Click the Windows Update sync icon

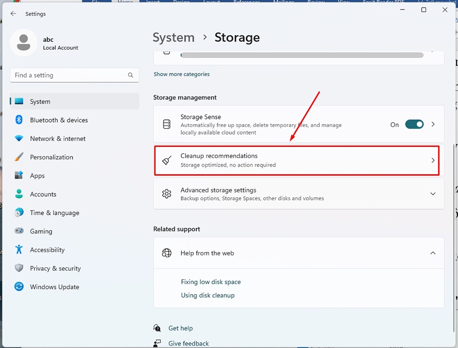(19, 286)
